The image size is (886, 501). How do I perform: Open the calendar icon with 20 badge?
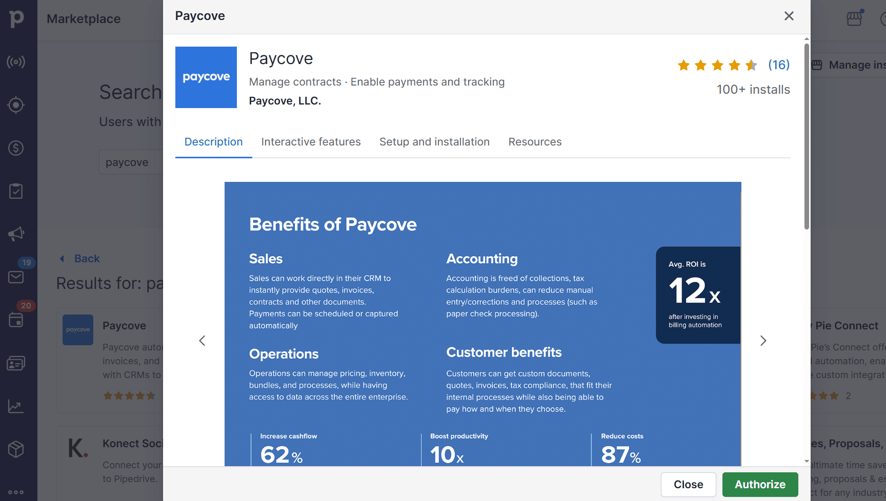16,319
